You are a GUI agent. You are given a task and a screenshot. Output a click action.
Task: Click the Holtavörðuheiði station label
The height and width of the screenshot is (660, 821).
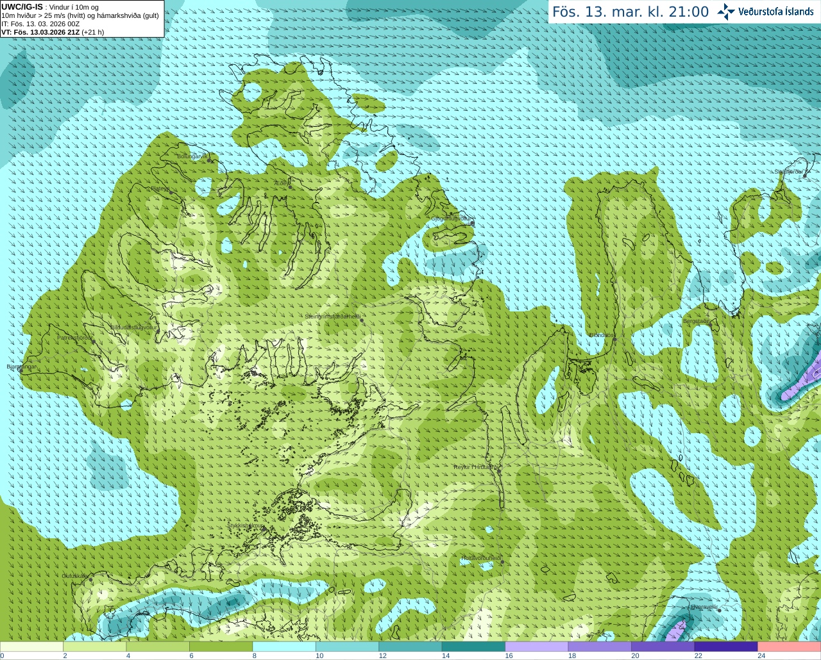[481, 558]
